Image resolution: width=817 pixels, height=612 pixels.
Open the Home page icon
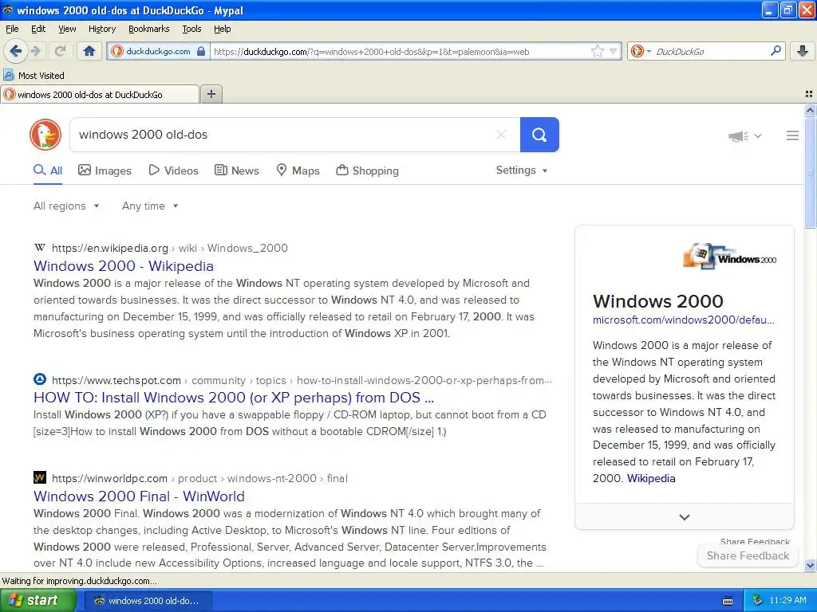[x=89, y=51]
